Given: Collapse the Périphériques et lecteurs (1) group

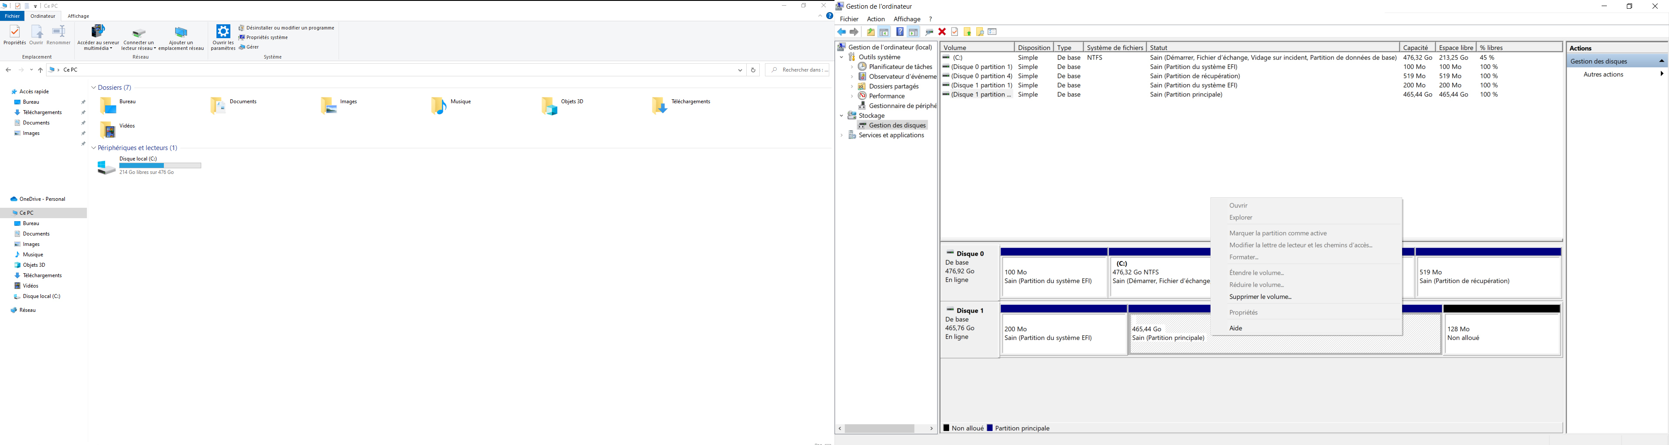Looking at the screenshot, I should [x=93, y=148].
